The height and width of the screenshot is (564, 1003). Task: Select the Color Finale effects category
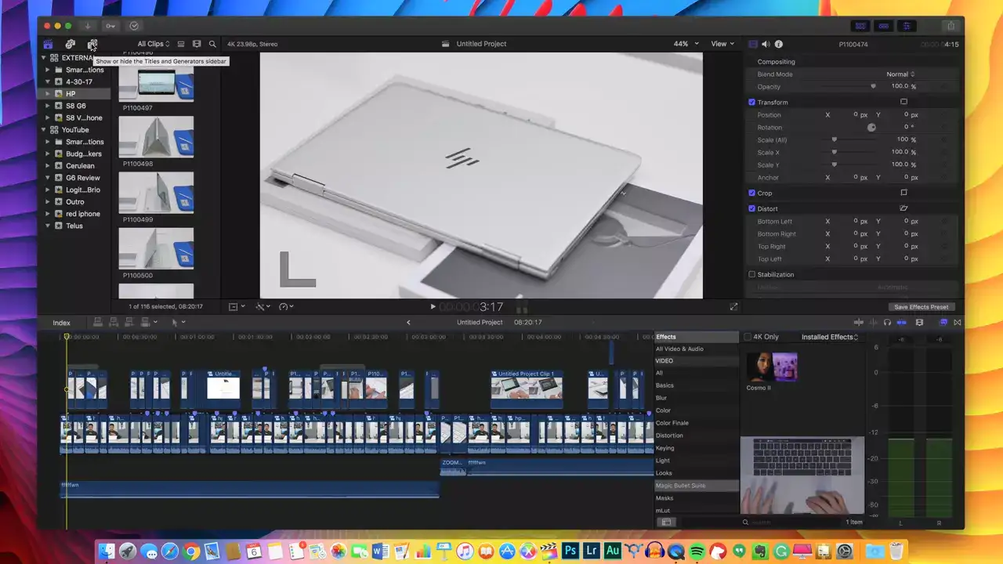(672, 423)
